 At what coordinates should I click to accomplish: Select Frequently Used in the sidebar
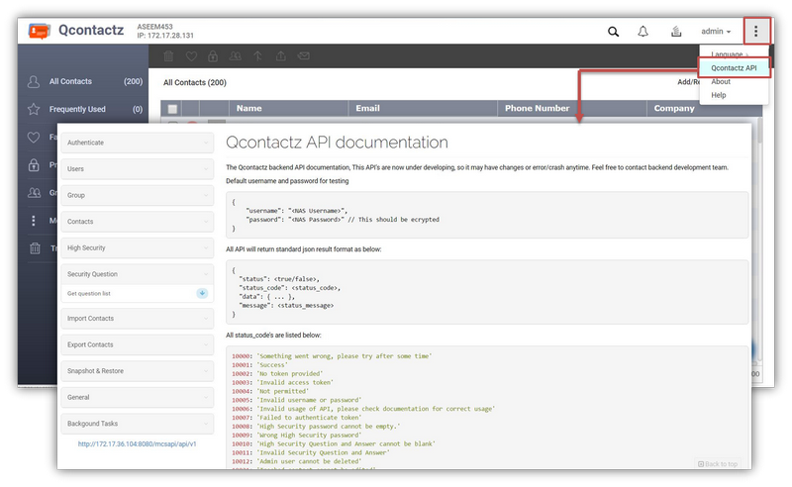(85, 109)
